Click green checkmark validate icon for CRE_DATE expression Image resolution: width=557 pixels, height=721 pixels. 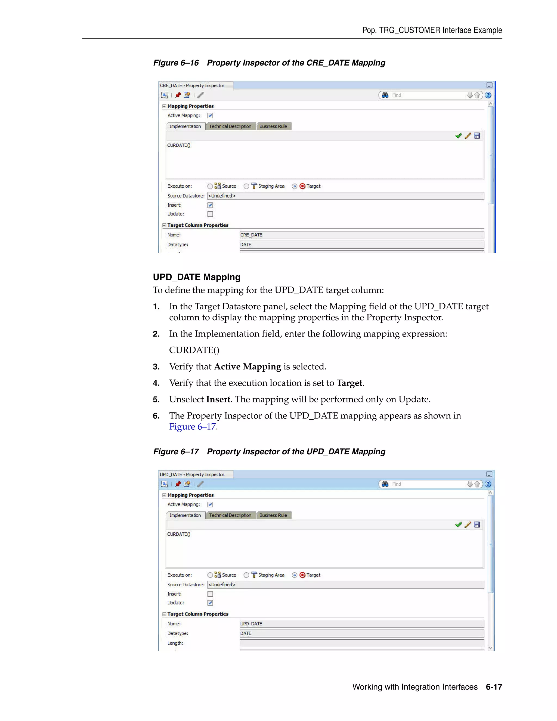[x=458, y=136]
